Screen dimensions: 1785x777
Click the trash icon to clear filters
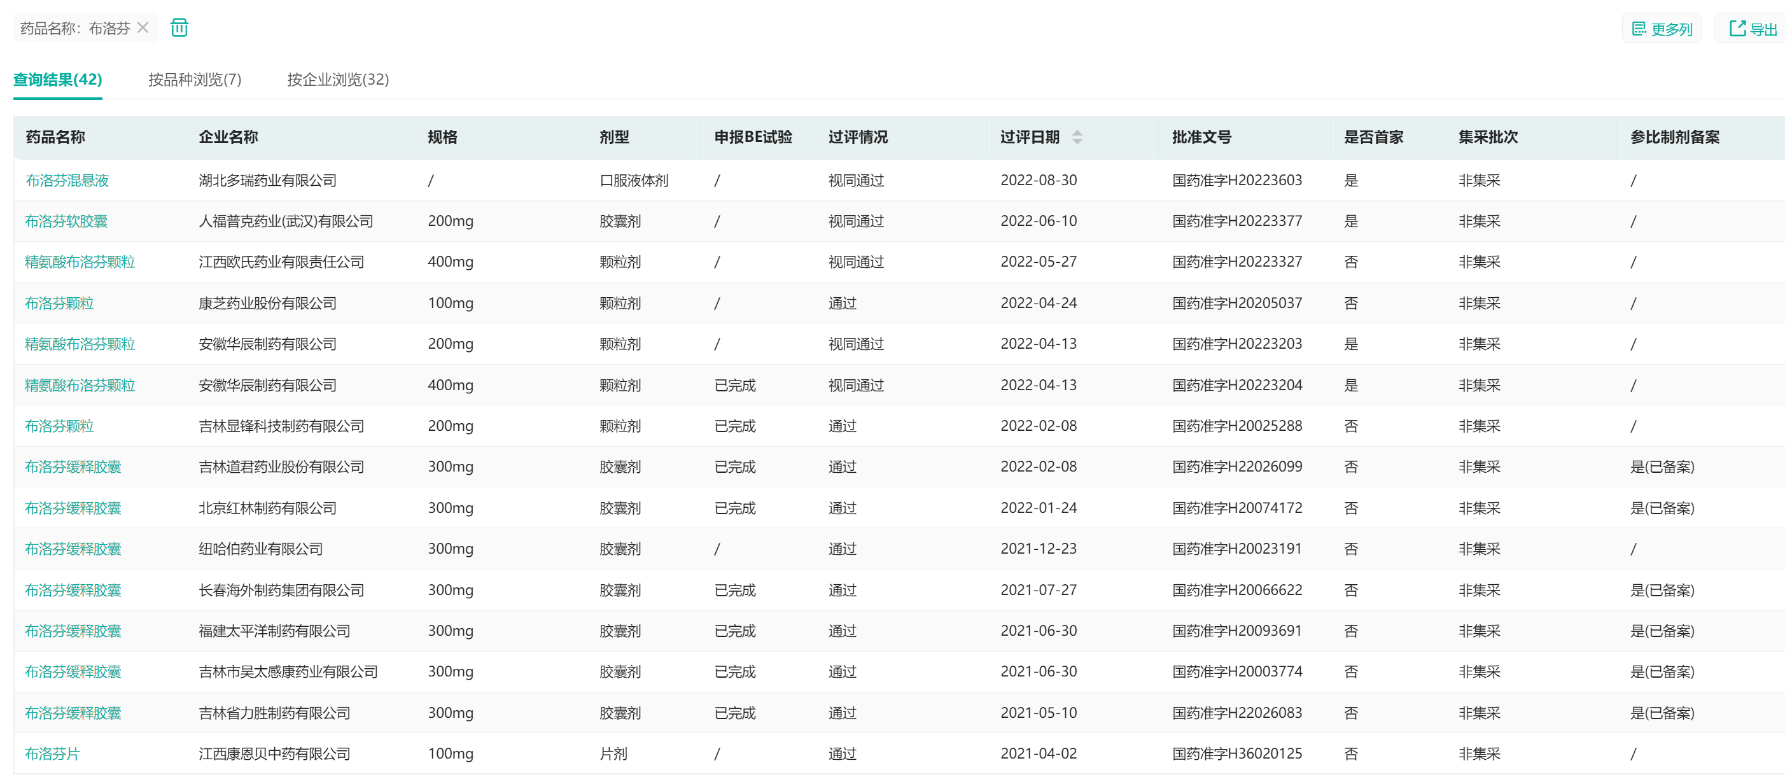point(179,28)
